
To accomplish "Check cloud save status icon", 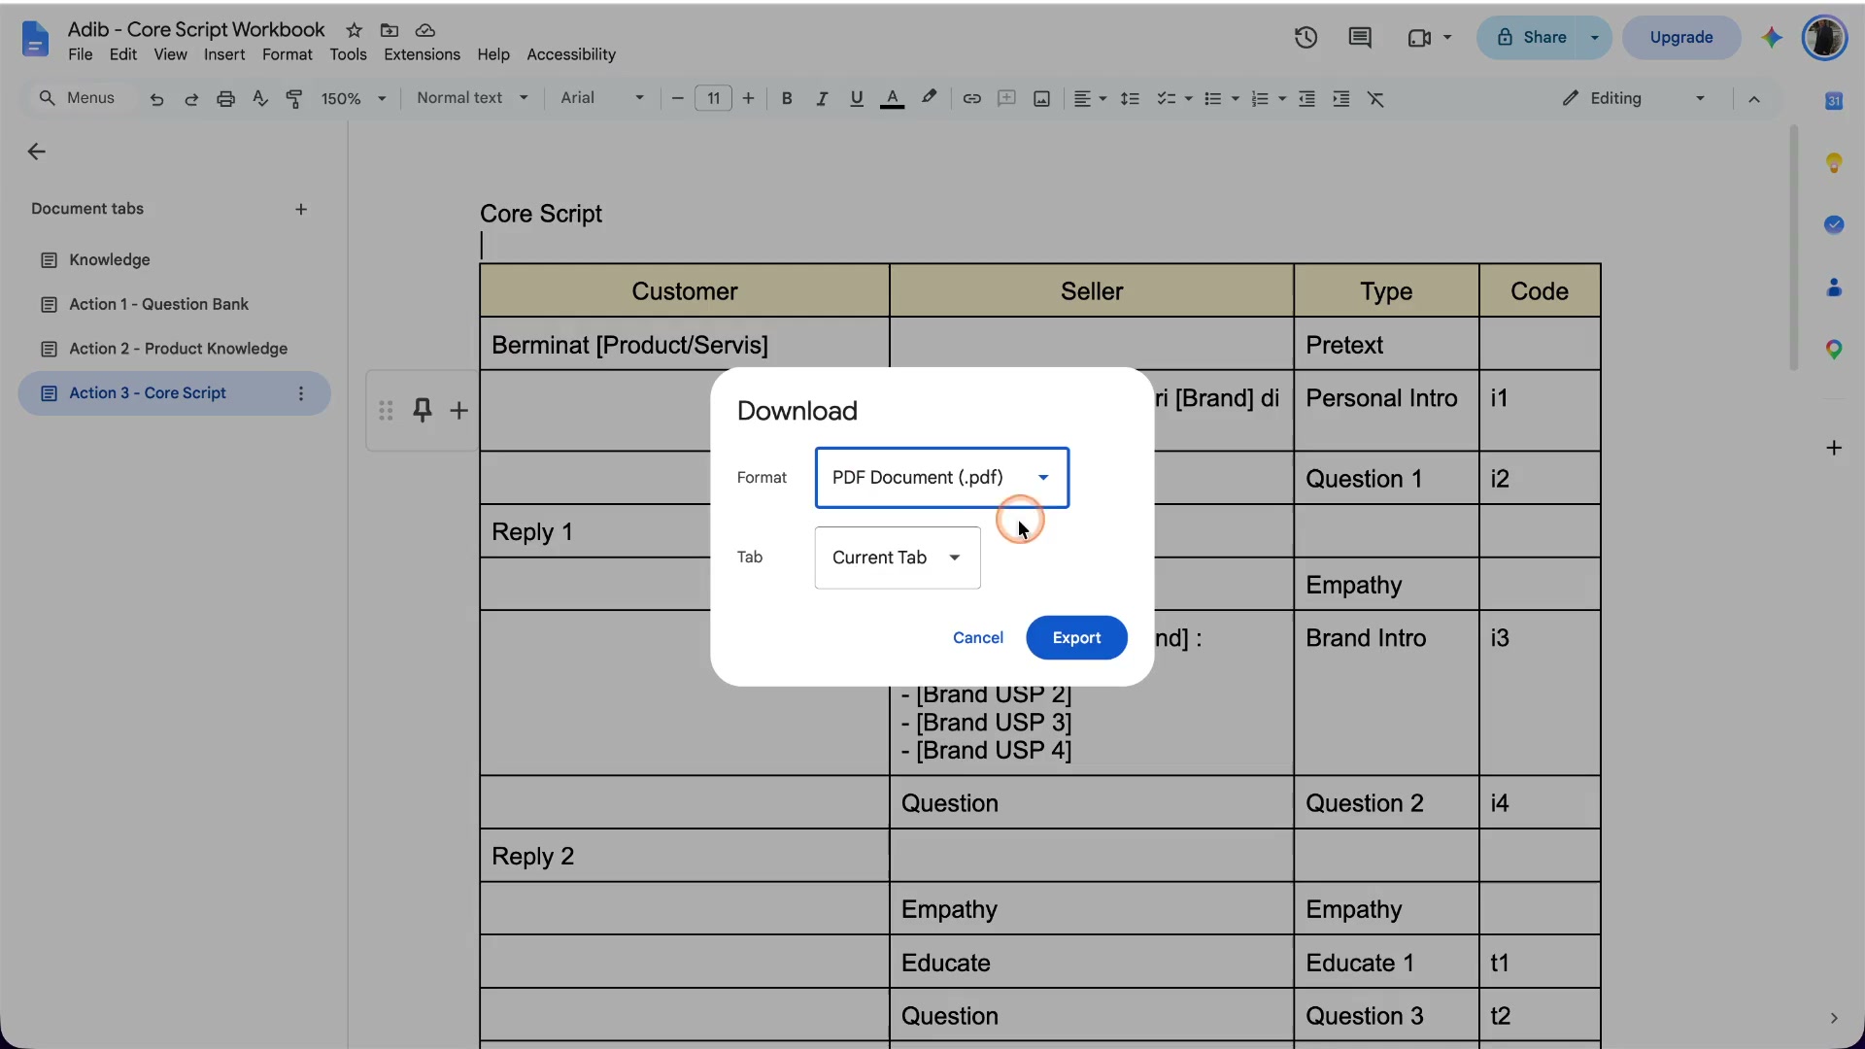I will point(424,30).
